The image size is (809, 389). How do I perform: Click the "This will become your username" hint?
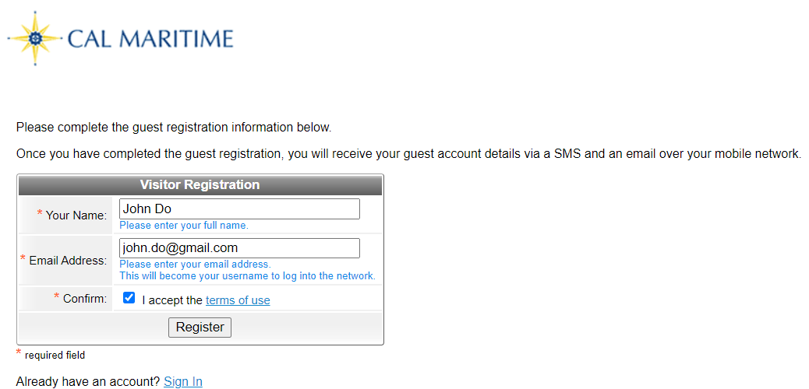click(x=247, y=275)
